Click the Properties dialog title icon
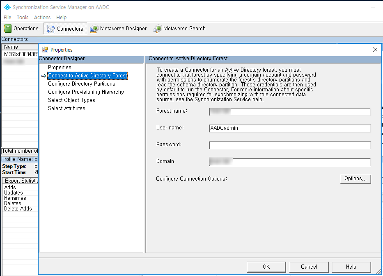 45,50
